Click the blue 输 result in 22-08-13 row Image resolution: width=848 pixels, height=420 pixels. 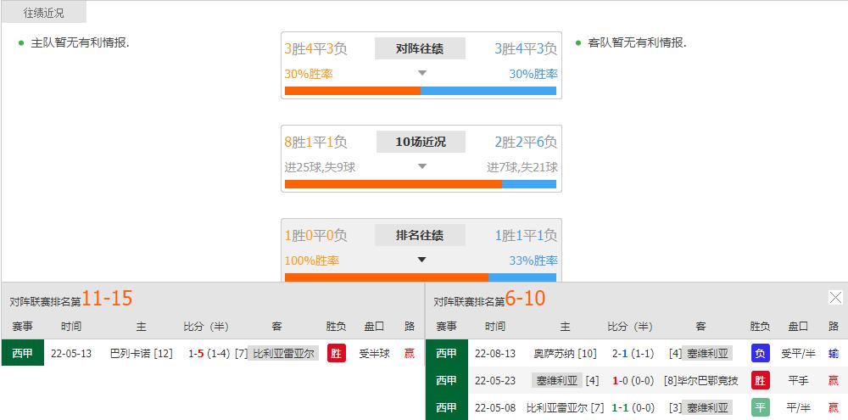tap(834, 354)
